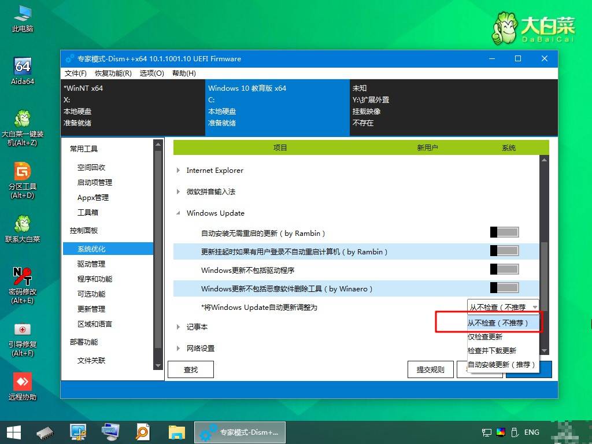The height and width of the screenshot is (444, 592).
Task: Open the folder icon in the taskbar
Action: click(177, 432)
